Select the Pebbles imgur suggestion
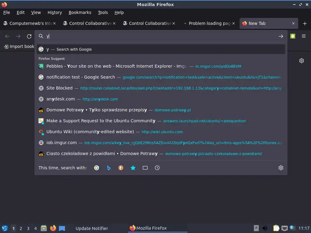The width and height of the screenshot is (311, 233). tap(161, 66)
